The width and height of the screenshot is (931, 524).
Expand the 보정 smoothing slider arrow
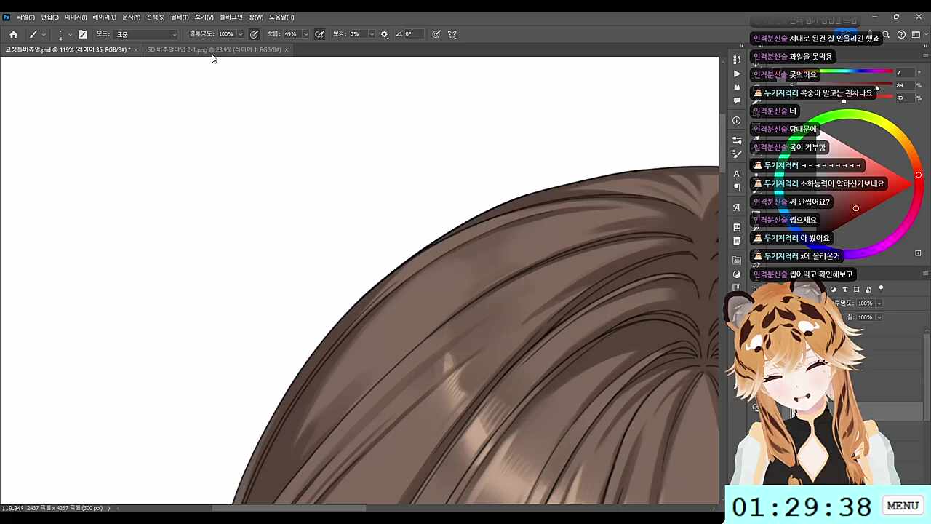[372, 34]
